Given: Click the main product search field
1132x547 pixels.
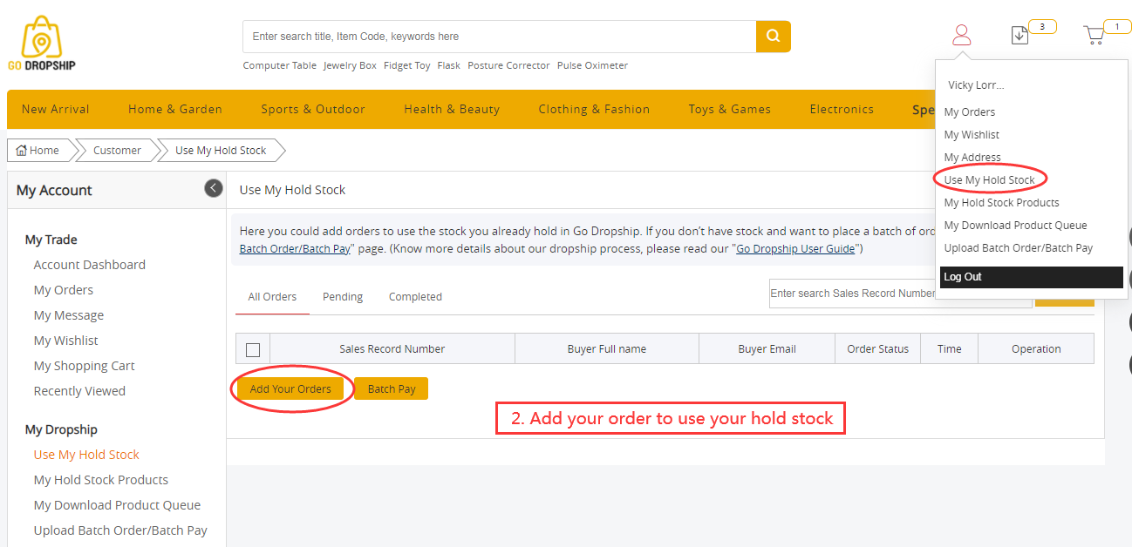Looking at the screenshot, I should coord(499,37).
